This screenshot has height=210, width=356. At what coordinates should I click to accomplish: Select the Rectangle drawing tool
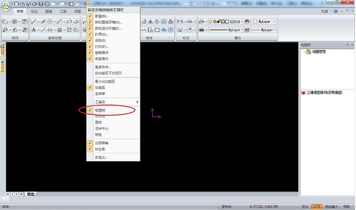(x=69, y=22)
